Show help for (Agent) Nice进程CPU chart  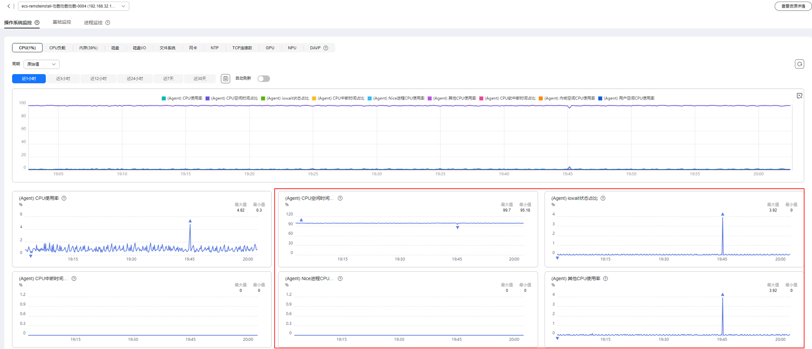(340, 279)
